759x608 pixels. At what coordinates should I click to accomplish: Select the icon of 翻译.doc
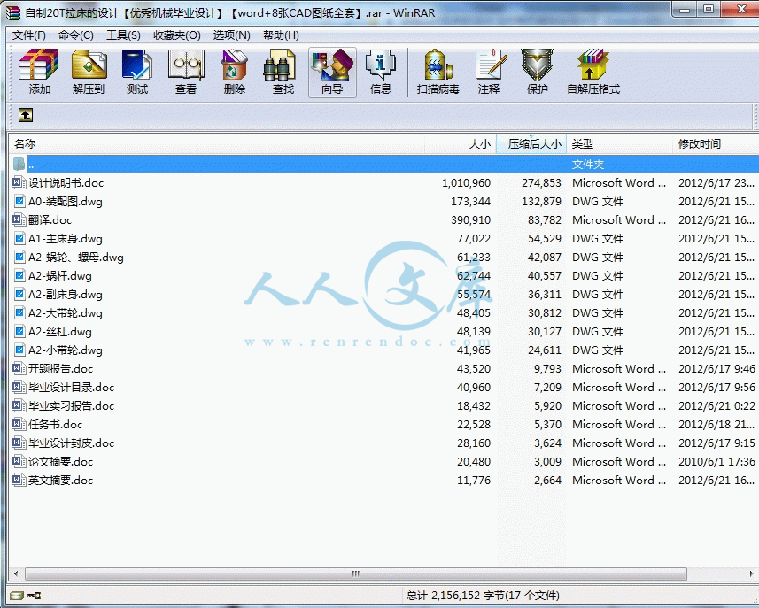pos(19,220)
